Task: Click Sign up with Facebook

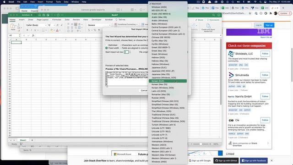Action: pyautogui.click(x=254, y=160)
